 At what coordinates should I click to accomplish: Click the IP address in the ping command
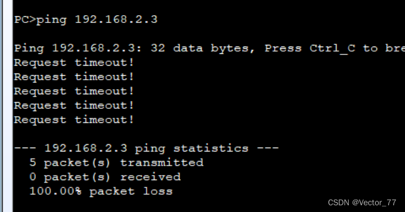pyautogui.click(x=116, y=19)
